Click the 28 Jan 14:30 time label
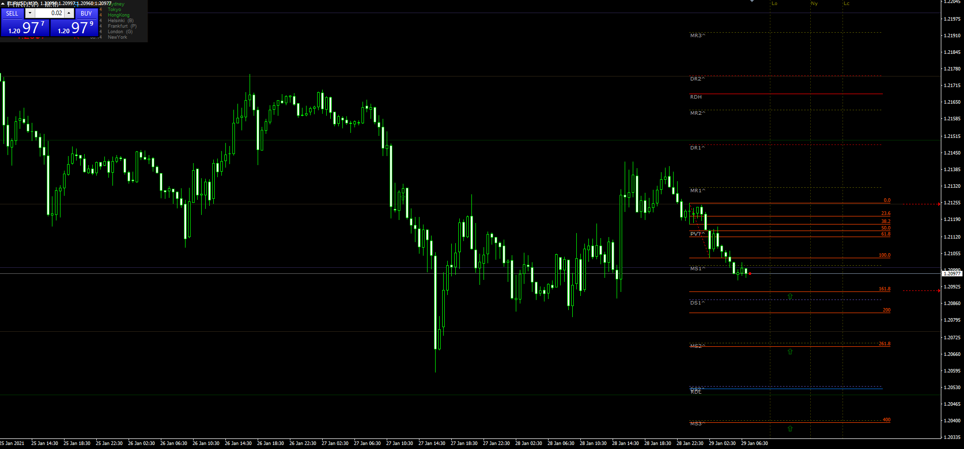Viewport: 964px width, 449px height. (625, 443)
